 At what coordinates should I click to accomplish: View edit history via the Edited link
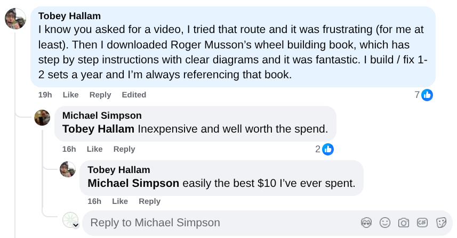point(134,95)
